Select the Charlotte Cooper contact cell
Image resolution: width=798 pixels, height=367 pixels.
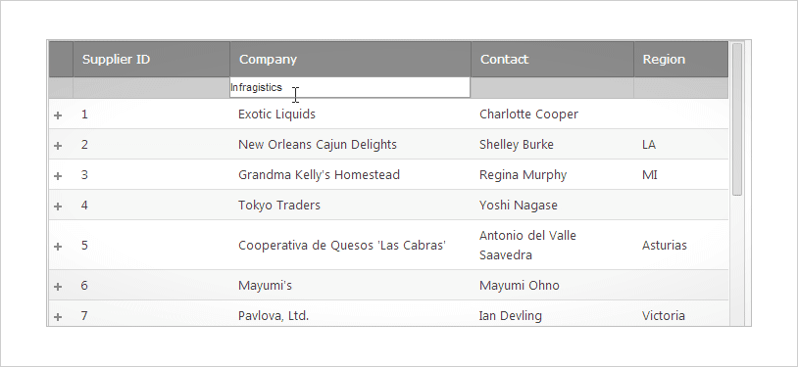[x=553, y=114]
